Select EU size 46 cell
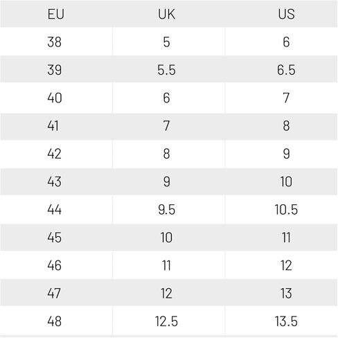Screen dimensions: 338x338 pyautogui.click(x=55, y=265)
